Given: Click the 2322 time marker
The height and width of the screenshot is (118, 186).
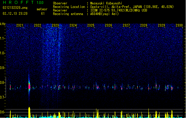Looking at the screenshot, I should [x=38, y=25].
